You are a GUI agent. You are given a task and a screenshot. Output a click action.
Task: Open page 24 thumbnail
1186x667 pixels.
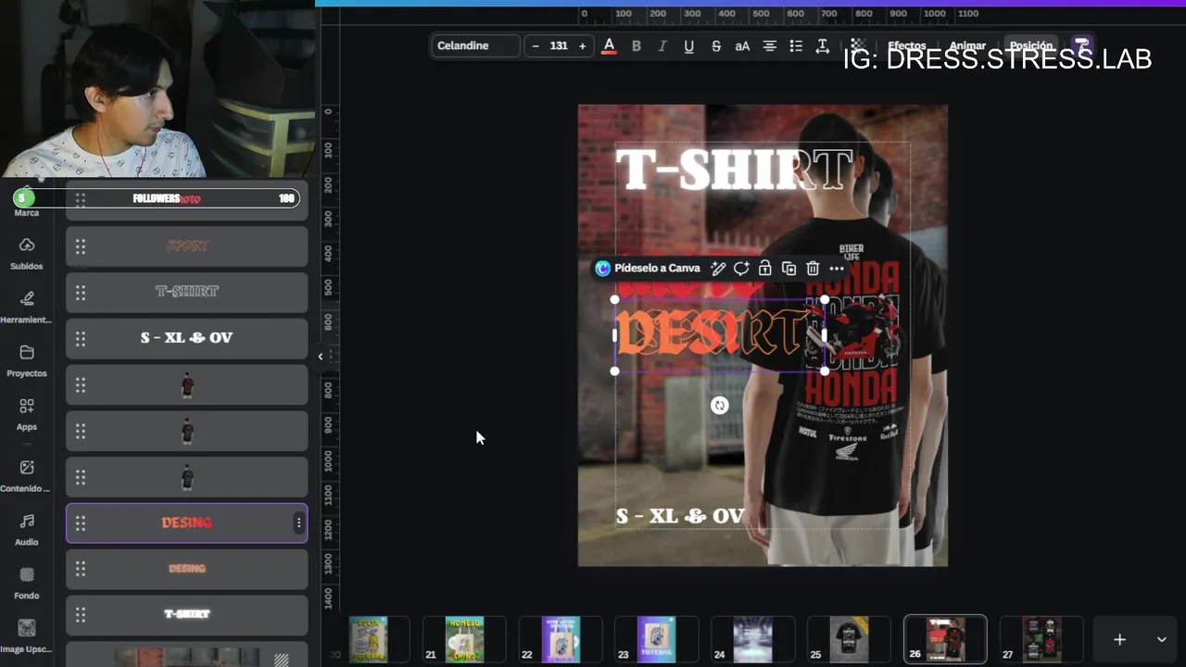(x=752, y=640)
